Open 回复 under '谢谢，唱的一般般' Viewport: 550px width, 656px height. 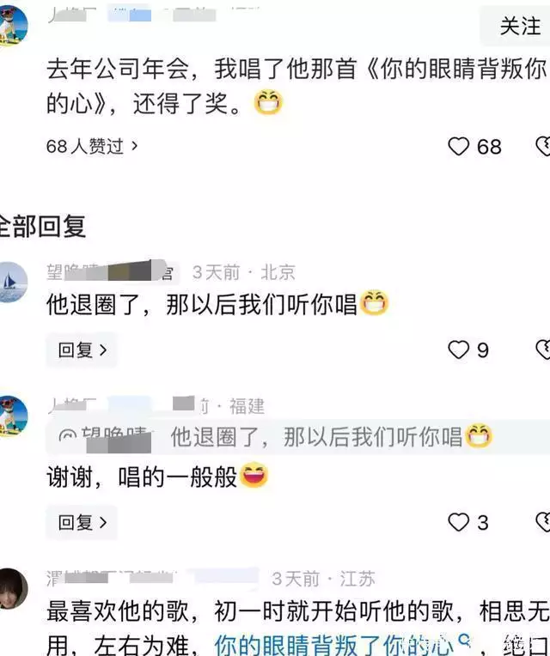pos(82,523)
